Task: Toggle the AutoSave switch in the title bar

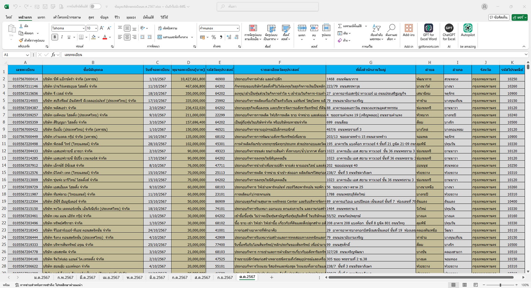Action: (95, 6)
